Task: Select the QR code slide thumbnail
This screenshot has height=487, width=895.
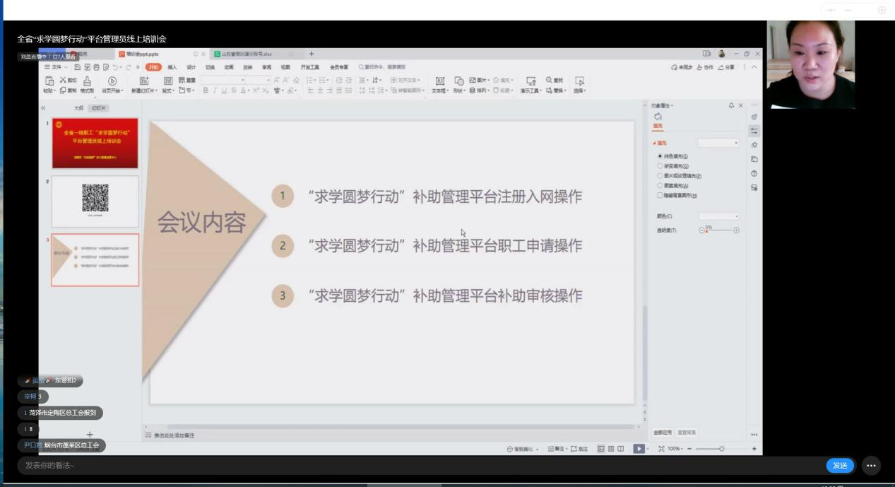Action: tap(95, 201)
